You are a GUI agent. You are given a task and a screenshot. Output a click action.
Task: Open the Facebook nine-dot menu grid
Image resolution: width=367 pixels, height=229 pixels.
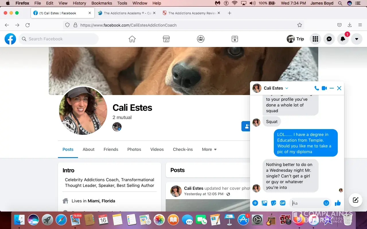(x=315, y=39)
